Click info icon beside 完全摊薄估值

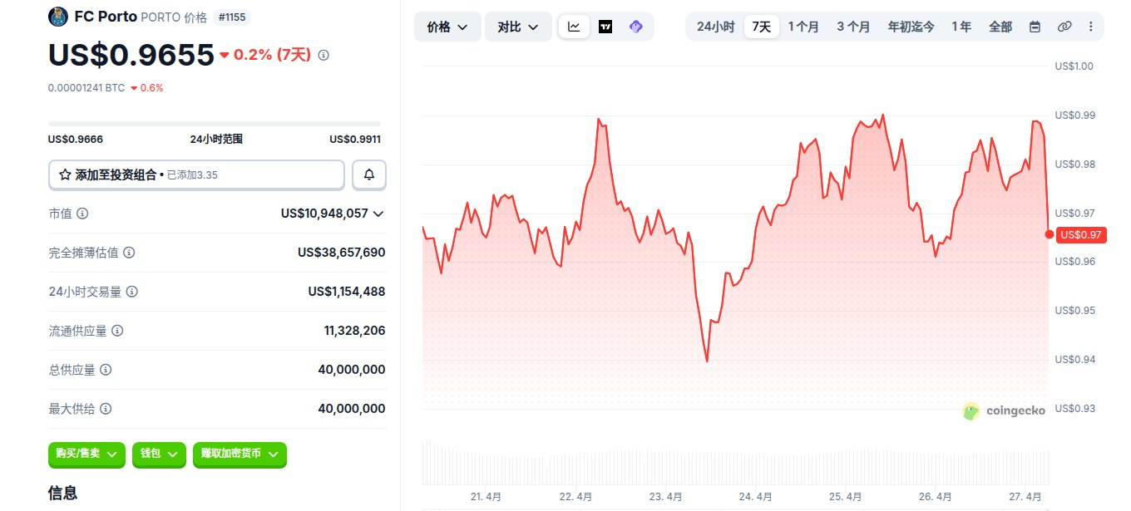(x=129, y=253)
